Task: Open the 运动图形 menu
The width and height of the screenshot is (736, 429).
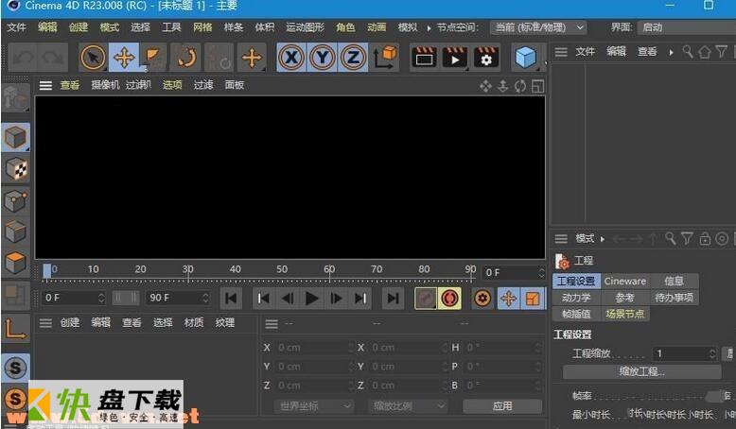Action: tap(306, 27)
